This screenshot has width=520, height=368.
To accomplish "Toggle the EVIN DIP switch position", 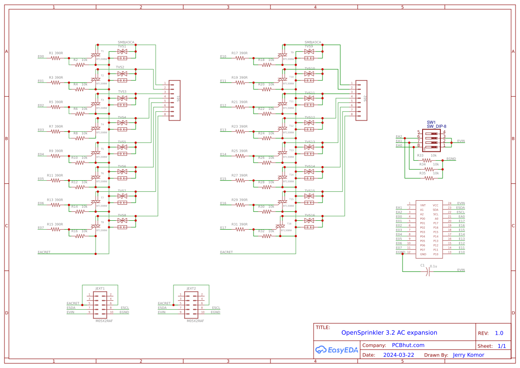I will tap(431, 142).
